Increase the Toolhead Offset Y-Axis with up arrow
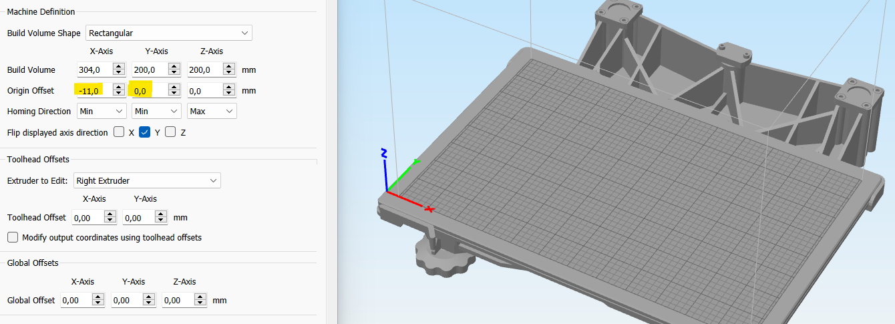This screenshot has height=324, width=895. tap(161, 214)
